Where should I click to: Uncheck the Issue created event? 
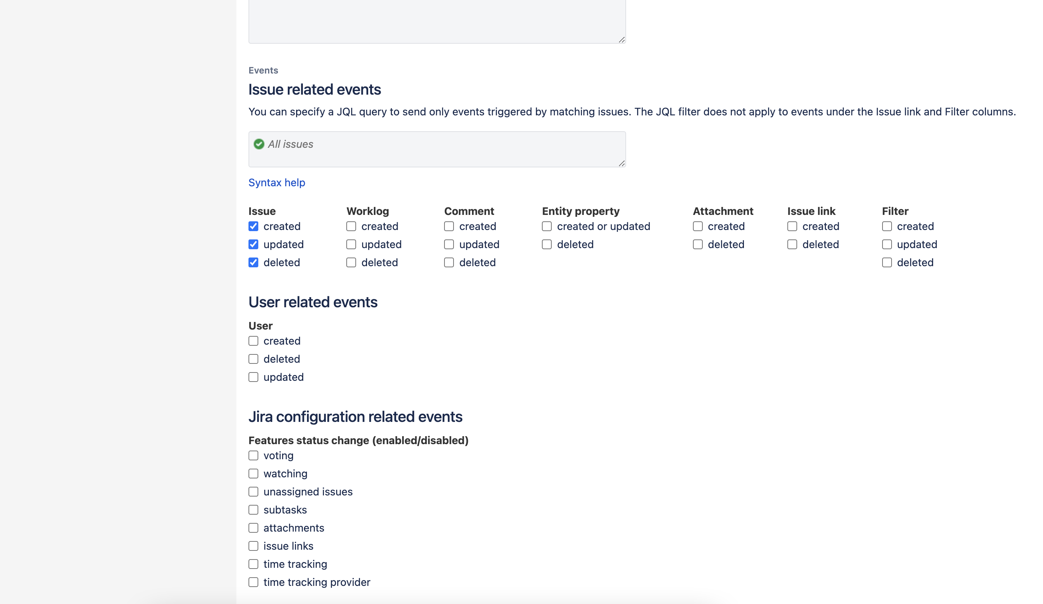pos(253,226)
